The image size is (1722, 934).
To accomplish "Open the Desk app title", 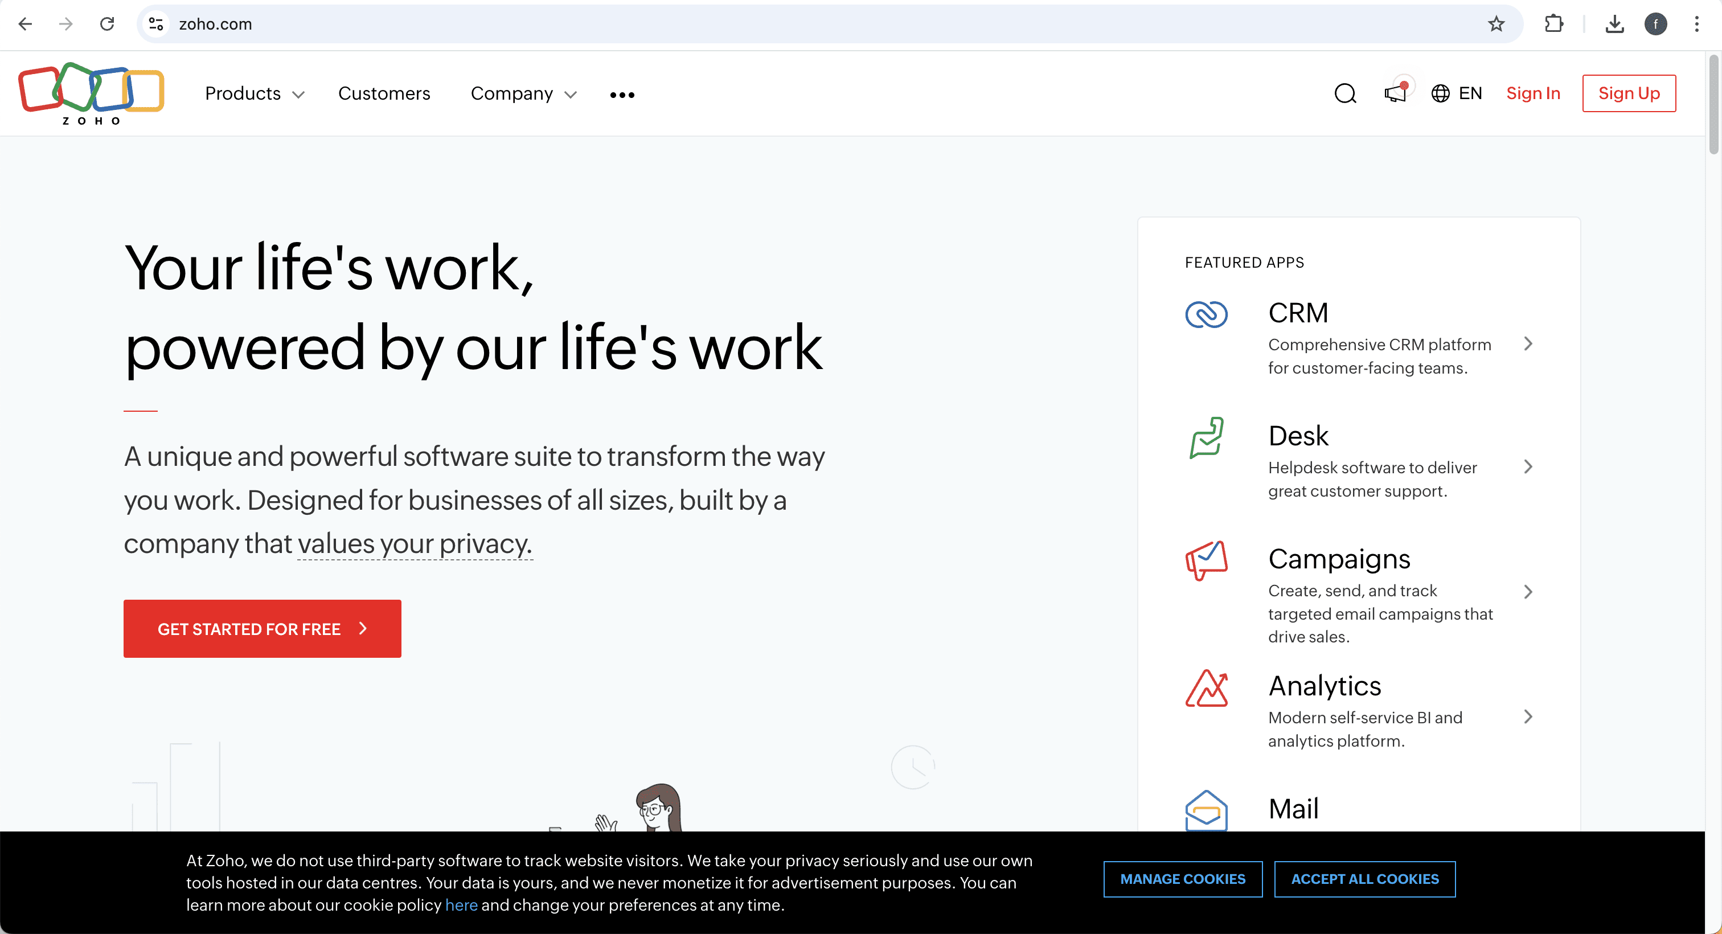I will coord(1298,436).
